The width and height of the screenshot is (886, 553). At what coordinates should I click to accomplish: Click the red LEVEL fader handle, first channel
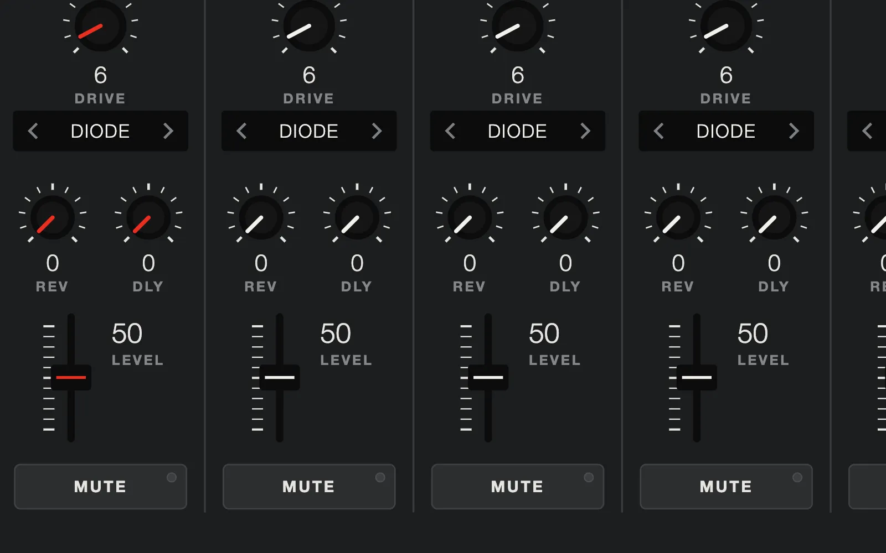[71, 378]
